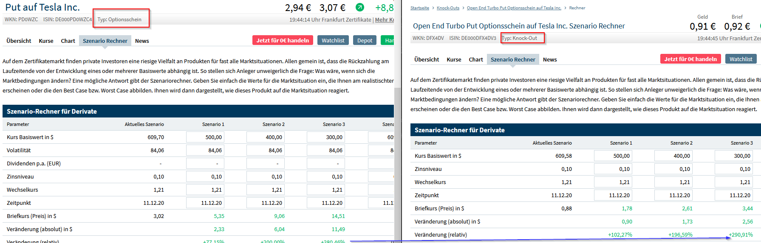Select the ISIN DE000DFX4DV3 text
The height and width of the screenshot is (243, 761).
472,38
